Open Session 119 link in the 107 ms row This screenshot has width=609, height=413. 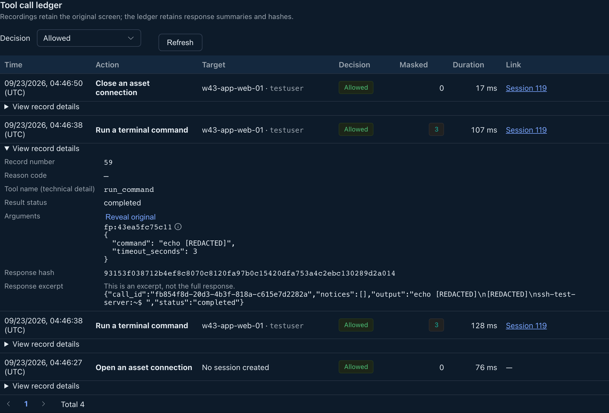coord(526,130)
